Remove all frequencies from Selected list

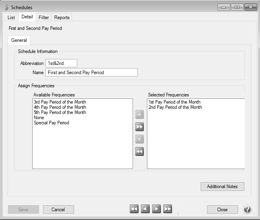click(x=139, y=151)
